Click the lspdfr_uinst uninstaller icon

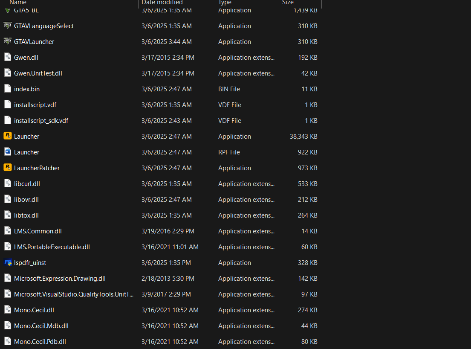point(8,262)
